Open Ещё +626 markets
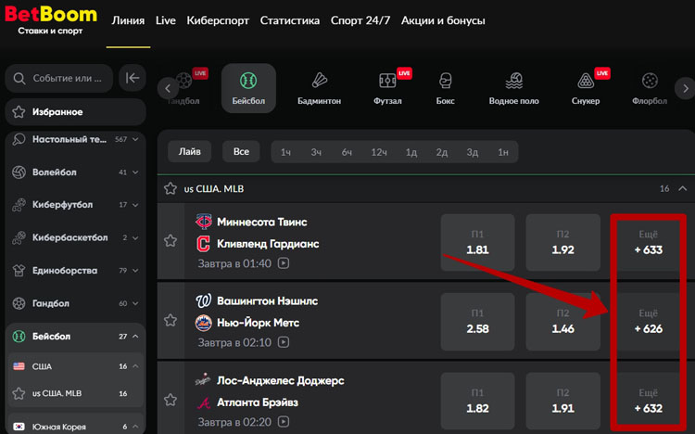The width and height of the screenshot is (695, 434). click(648, 322)
